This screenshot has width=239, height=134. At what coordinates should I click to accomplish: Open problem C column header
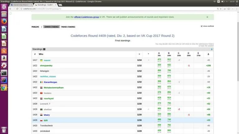pos(179,53)
